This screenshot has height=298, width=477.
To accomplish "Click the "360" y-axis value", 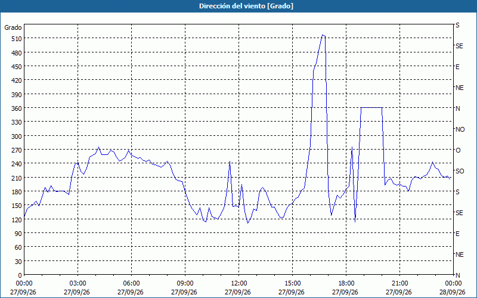I will [17, 108].
